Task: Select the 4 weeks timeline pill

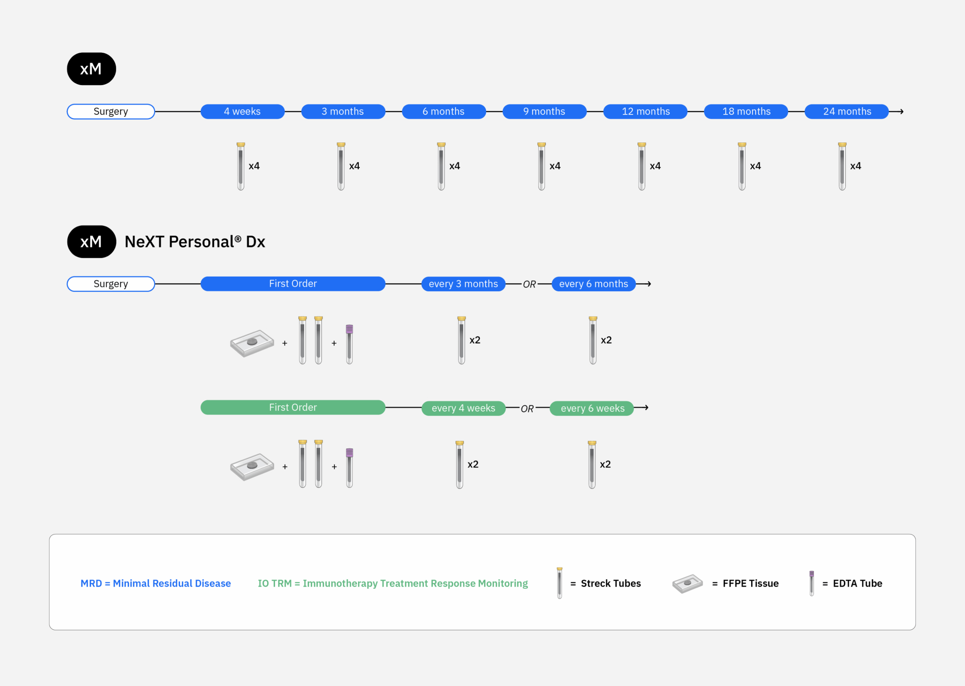Action: 242,111
